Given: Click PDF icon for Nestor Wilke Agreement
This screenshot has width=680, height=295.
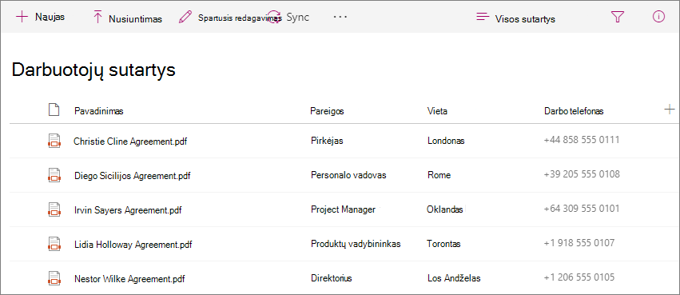Looking at the screenshot, I should (54, 277).
